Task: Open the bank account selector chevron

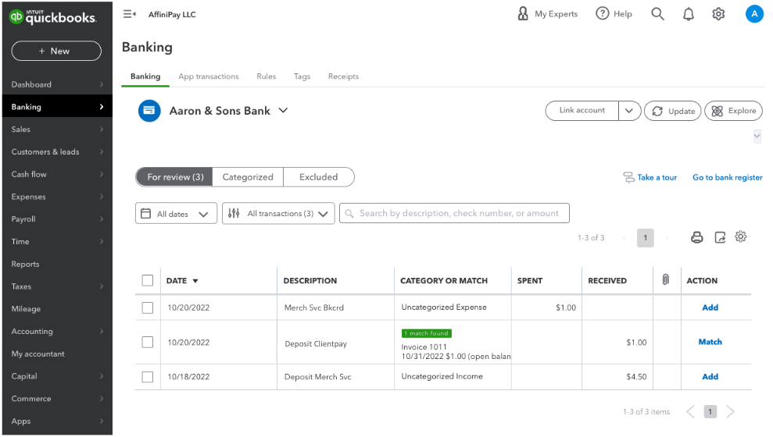Action: tap(283, 111)
